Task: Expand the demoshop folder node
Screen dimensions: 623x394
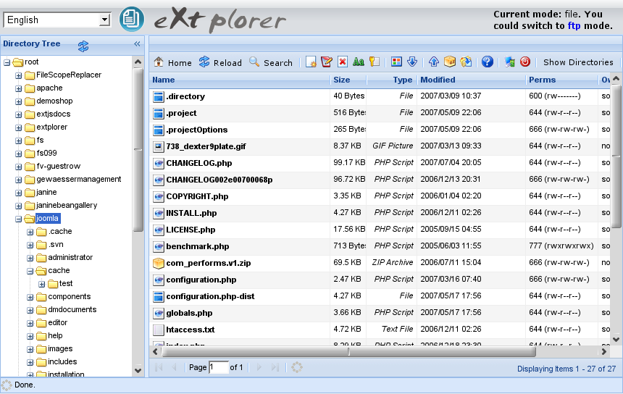Action: [18, 101]
